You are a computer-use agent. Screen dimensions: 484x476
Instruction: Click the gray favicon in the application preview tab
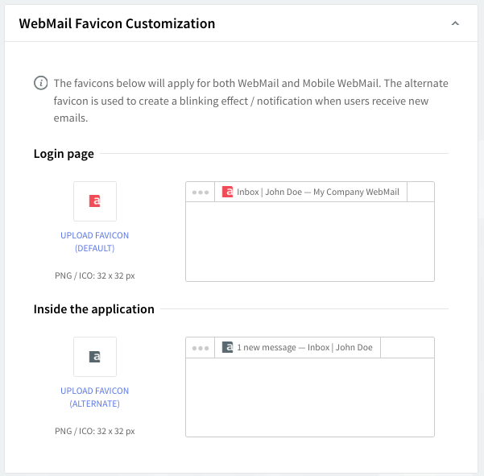[x=227, y=348]
